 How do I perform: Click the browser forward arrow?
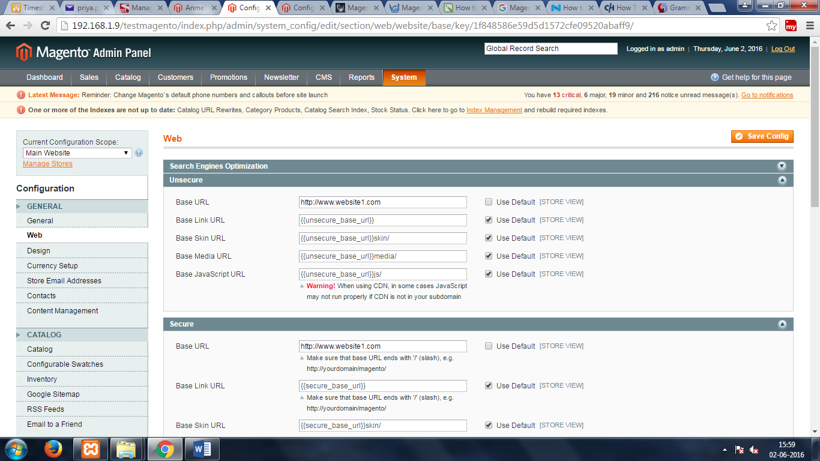point(28,26)
